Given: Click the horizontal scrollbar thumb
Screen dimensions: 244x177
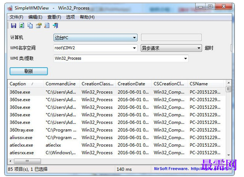Looking at the screenshot, I should [27, 161].
